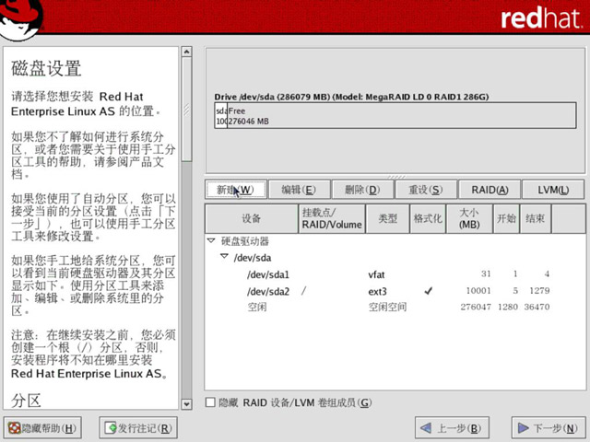Select the /dev/sda1 vfat partition row
The height and width of the screenshot is (442, 590).
pyautogui.click(x=395, y=274)
